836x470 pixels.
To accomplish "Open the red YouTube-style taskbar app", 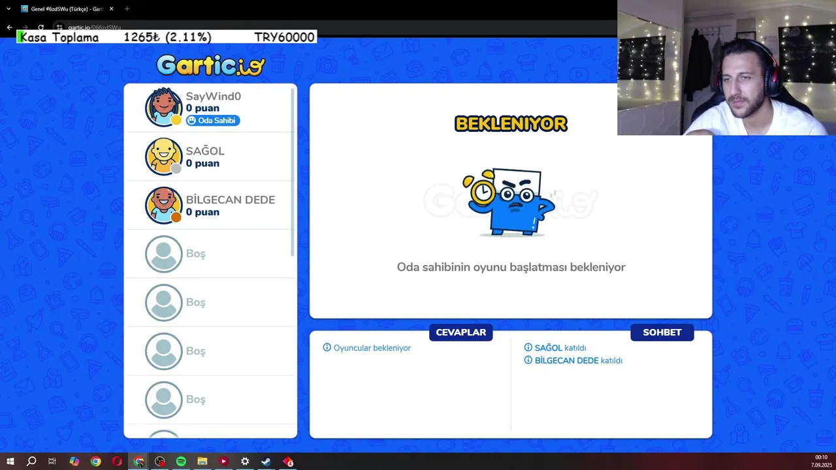I will 223,462.
